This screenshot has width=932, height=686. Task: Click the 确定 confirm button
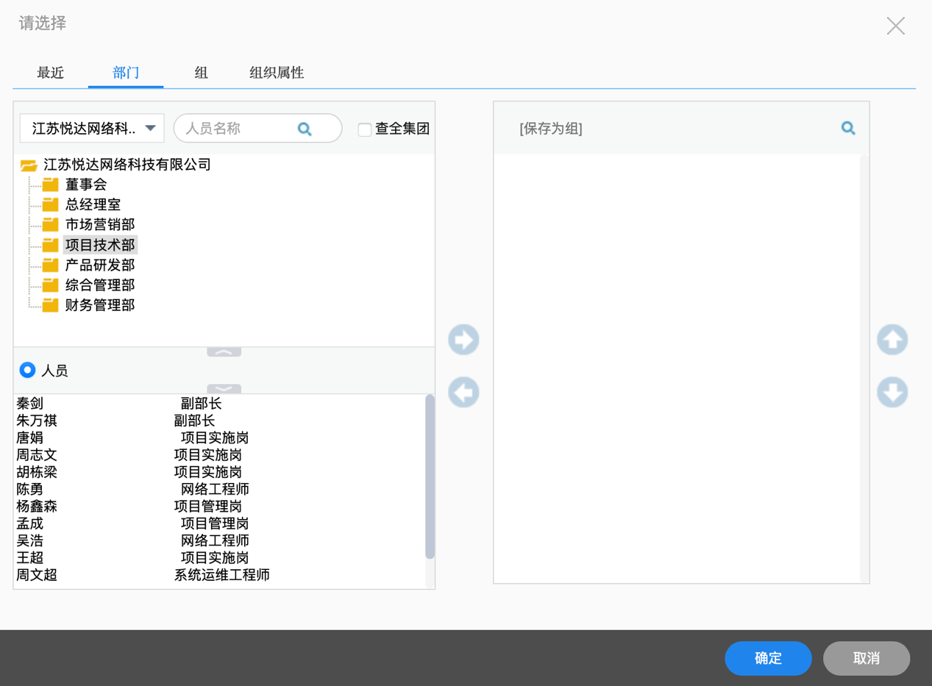[768, 658]
